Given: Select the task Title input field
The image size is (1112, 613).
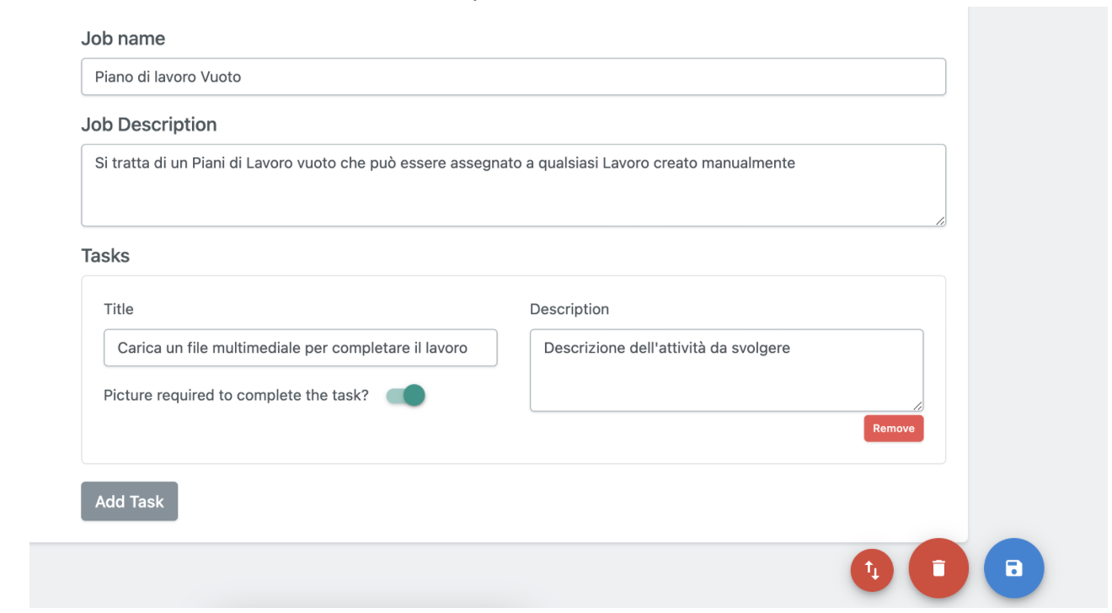Looking at the screenshot, I should [x=300, y=348].
